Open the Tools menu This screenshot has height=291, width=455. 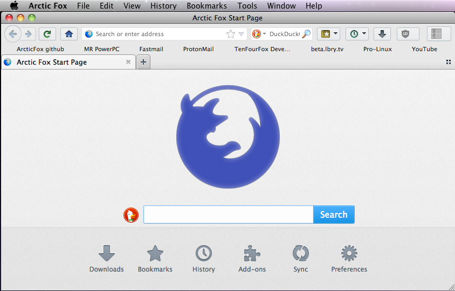(x=247, y=6)
